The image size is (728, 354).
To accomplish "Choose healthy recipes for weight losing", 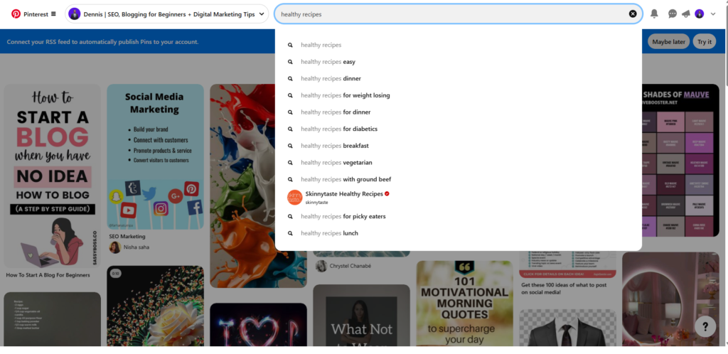I will point(459,95).
